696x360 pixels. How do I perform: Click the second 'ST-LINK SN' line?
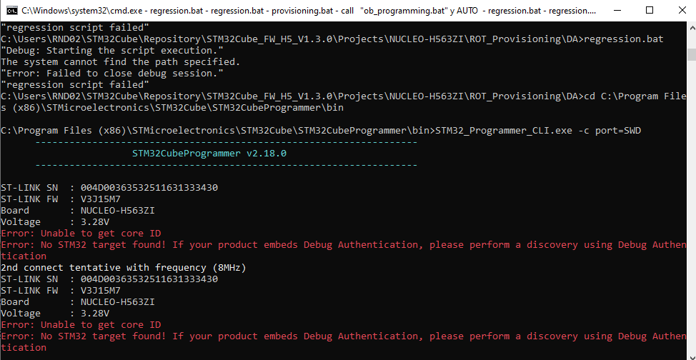109,279
